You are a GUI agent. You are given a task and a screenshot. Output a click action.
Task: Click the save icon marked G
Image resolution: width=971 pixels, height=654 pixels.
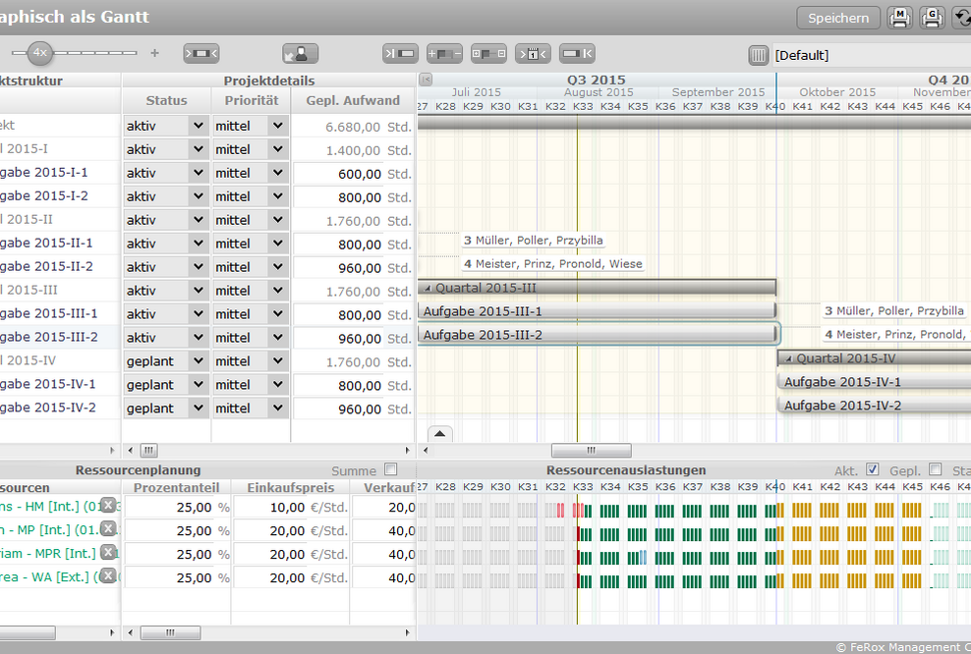coord(933,18)
